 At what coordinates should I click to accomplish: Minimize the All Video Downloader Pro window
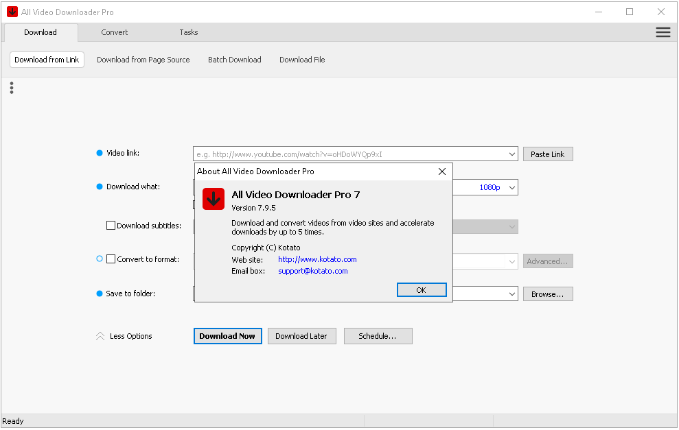pos(599,12)
